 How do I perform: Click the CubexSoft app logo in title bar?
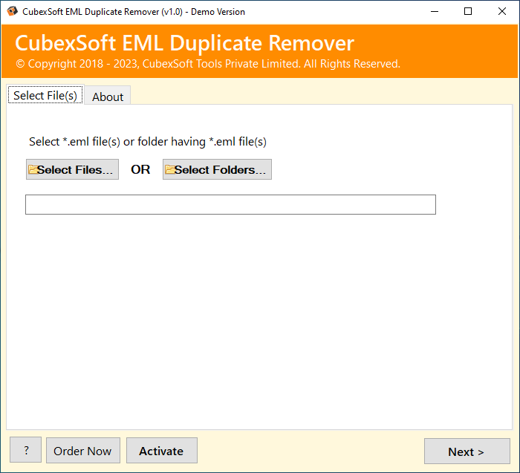tap(12, 11)
